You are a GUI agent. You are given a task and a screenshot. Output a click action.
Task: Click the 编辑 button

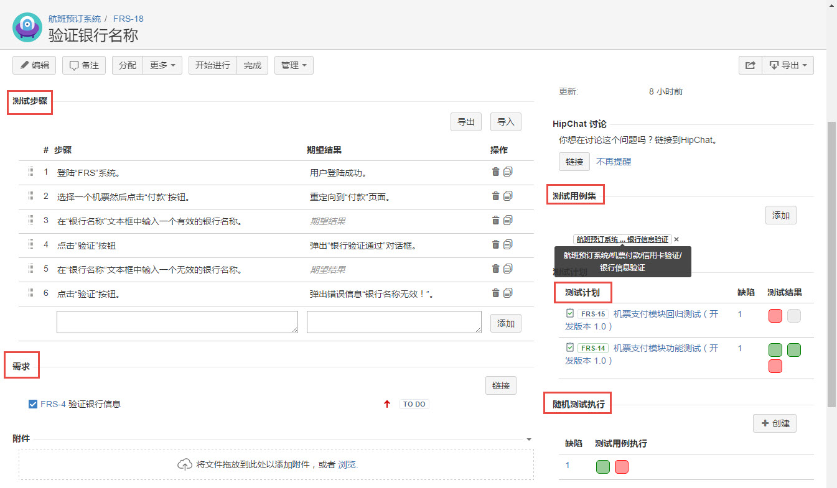[x=34, y=65]
